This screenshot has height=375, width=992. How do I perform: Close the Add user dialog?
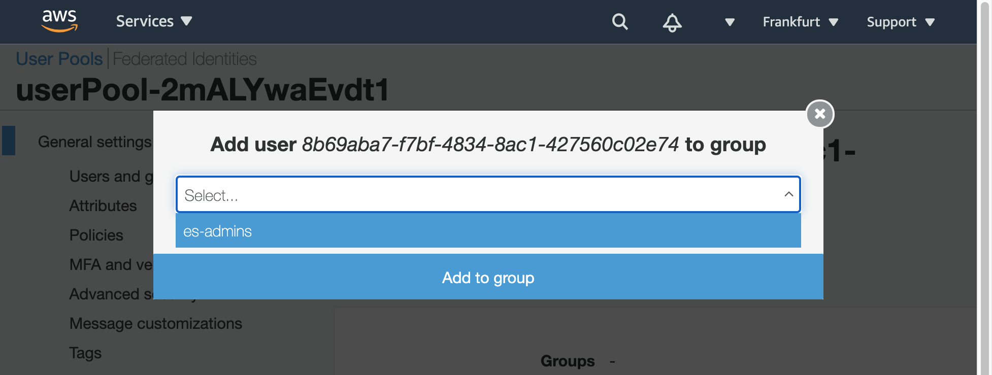click(x=820, y=114)
